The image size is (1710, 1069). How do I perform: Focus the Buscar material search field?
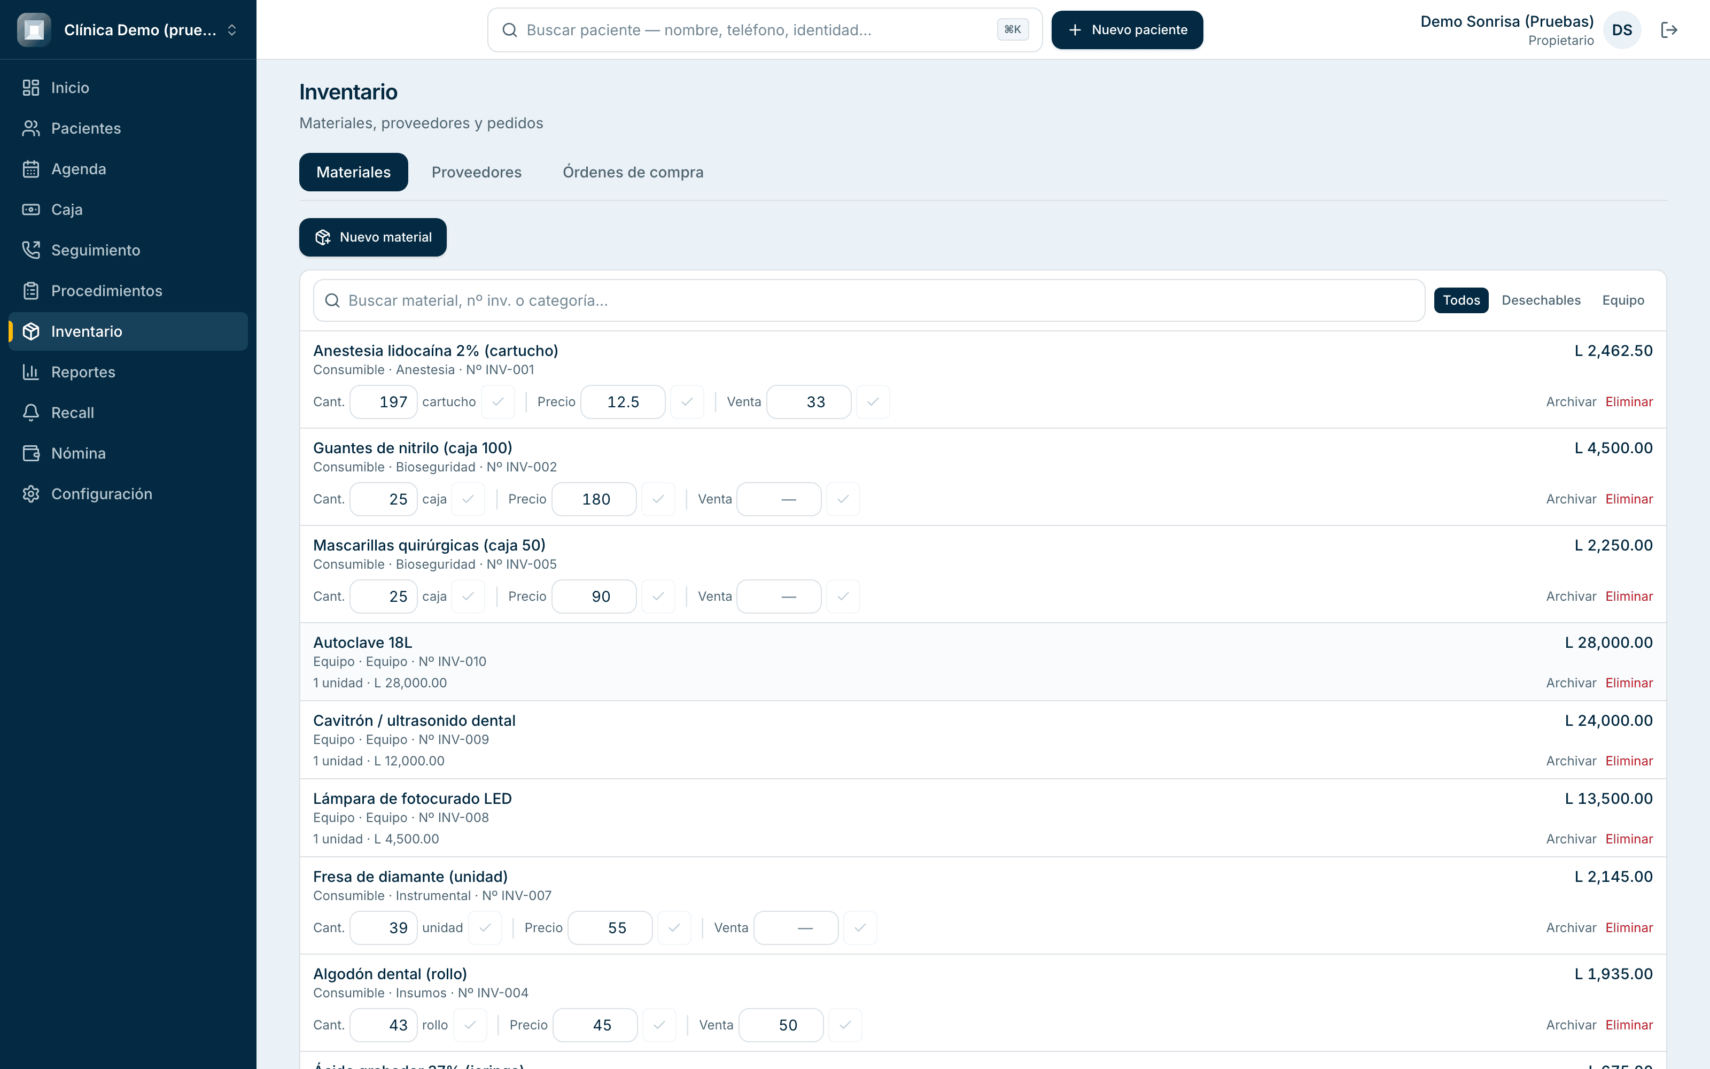pyautogui.click(x=868, y=300)
